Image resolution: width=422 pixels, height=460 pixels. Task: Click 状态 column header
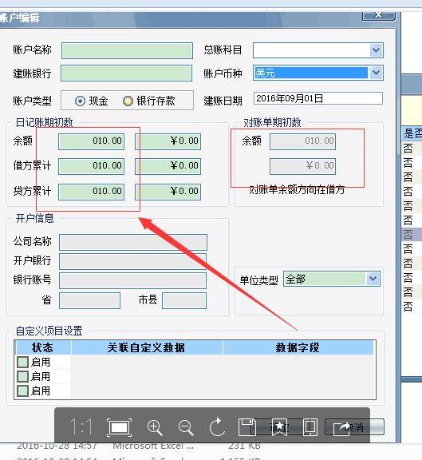(43, 347)
